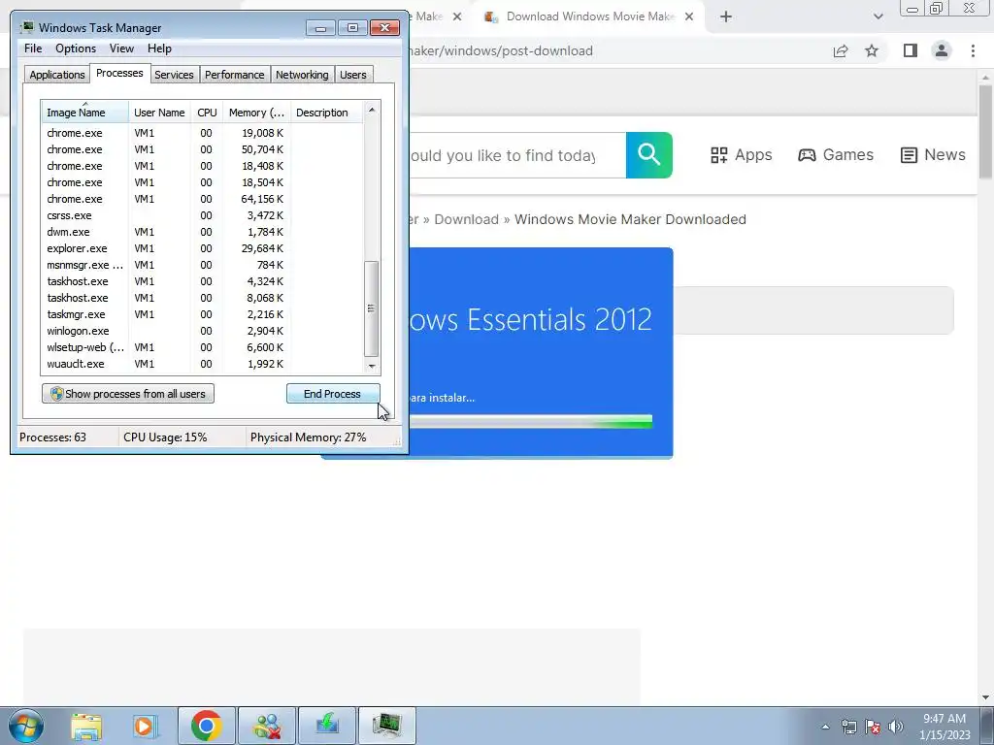
Task: Click the Download breadcrumb link
Action: coord(466,219)
